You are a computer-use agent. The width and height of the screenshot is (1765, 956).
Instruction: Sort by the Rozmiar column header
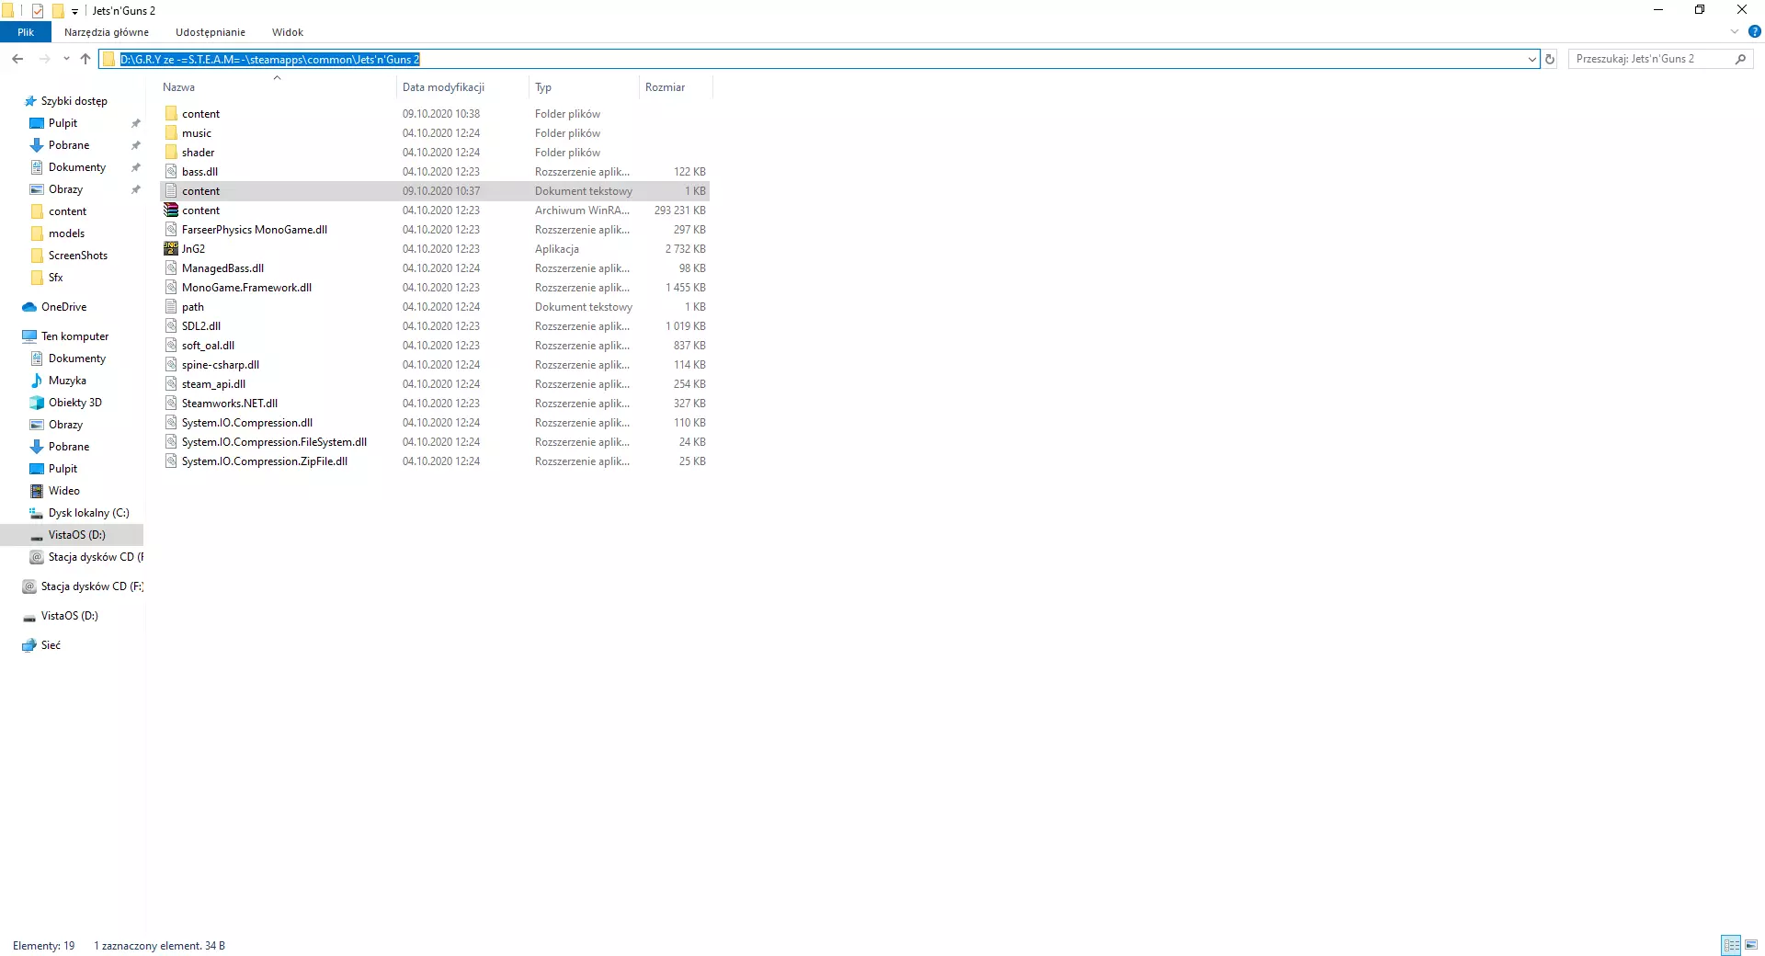675,87
